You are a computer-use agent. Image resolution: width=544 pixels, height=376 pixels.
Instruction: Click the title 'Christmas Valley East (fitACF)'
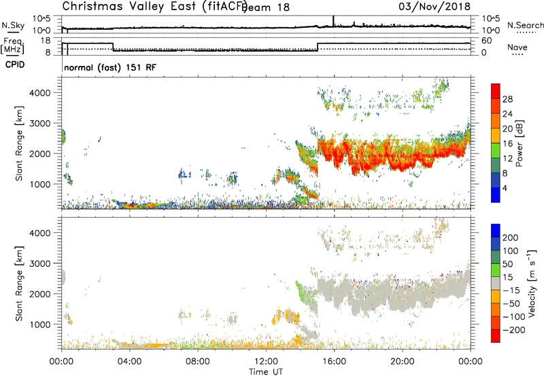(155, 7)
